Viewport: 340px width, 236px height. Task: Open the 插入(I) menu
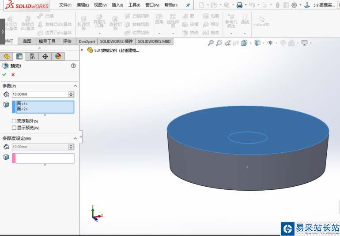click(x=117, y=5)
